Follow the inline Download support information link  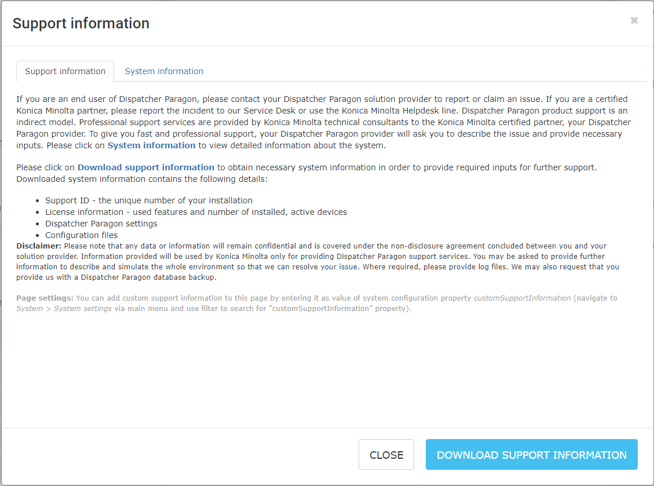click(146, 167)
